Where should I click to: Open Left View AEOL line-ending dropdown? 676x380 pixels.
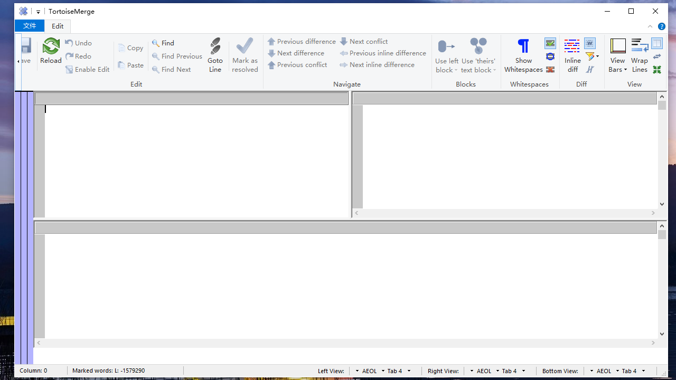pyautogui.click(x=369, y=371)
